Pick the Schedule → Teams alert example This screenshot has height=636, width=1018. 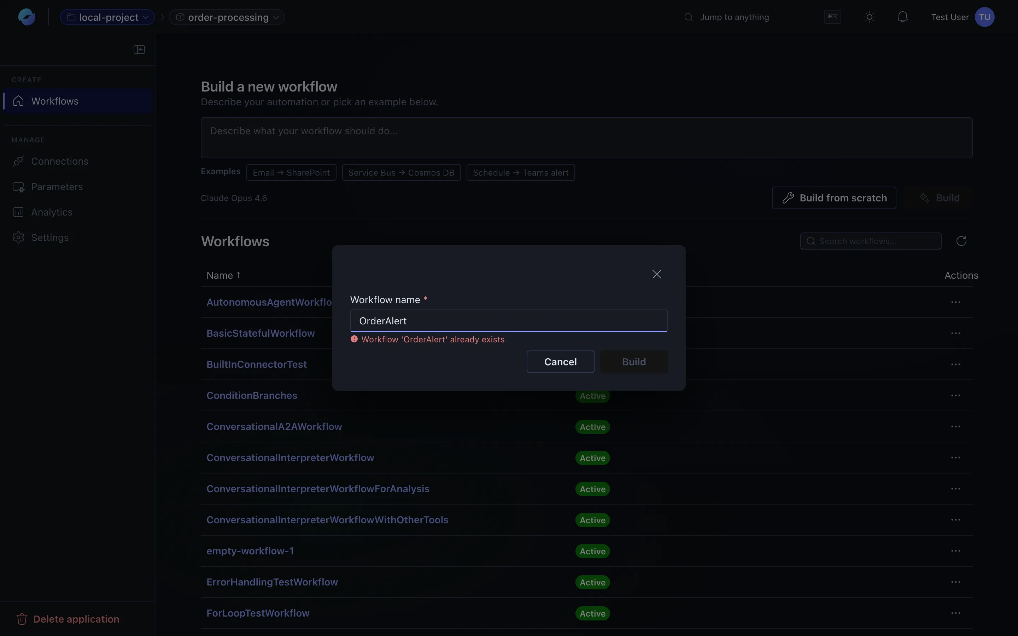click(521, 172)
